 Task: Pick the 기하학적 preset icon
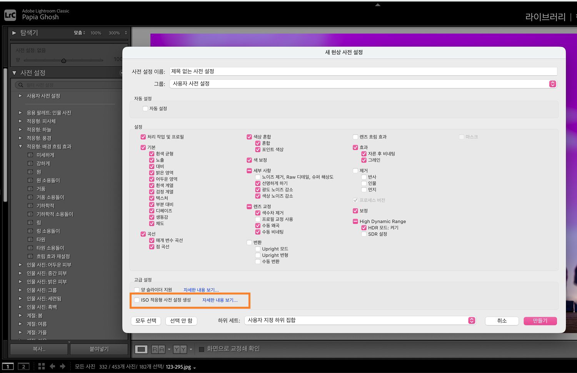click(30, 206)
